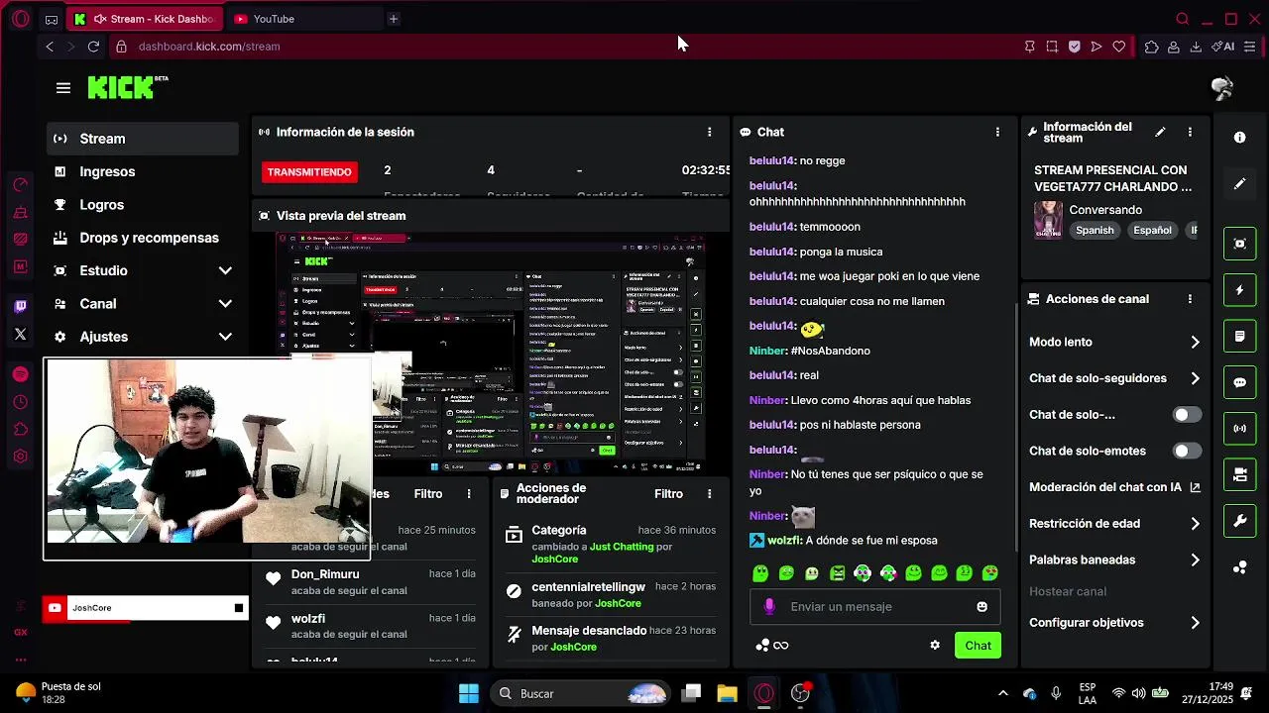Click the browser address bar URL
The image size is (1269, 713).
click(209, 47)
